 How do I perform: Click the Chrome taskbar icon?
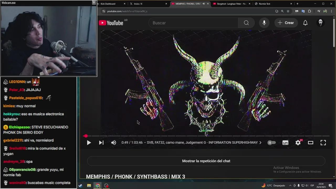pos(98,186)
